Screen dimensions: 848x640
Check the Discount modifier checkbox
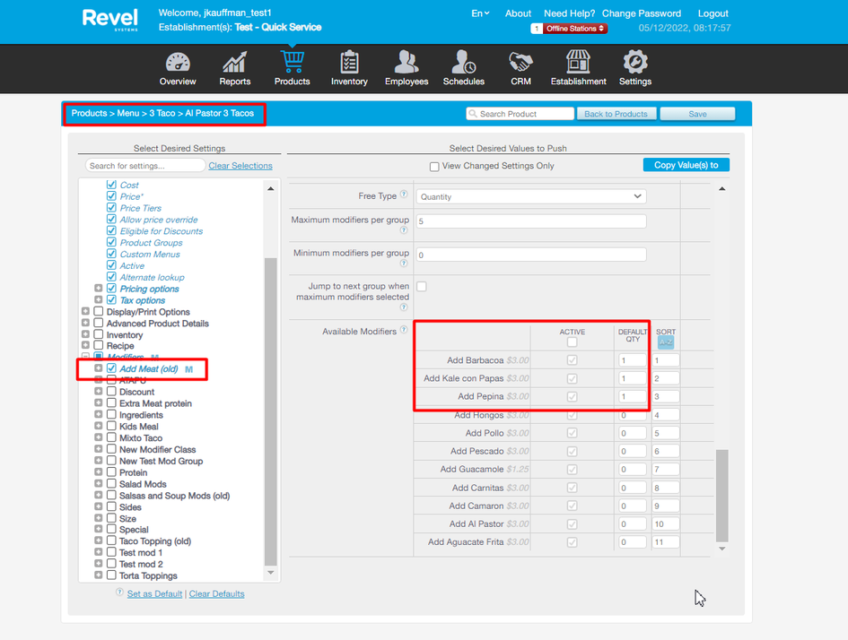coord(111,392)
